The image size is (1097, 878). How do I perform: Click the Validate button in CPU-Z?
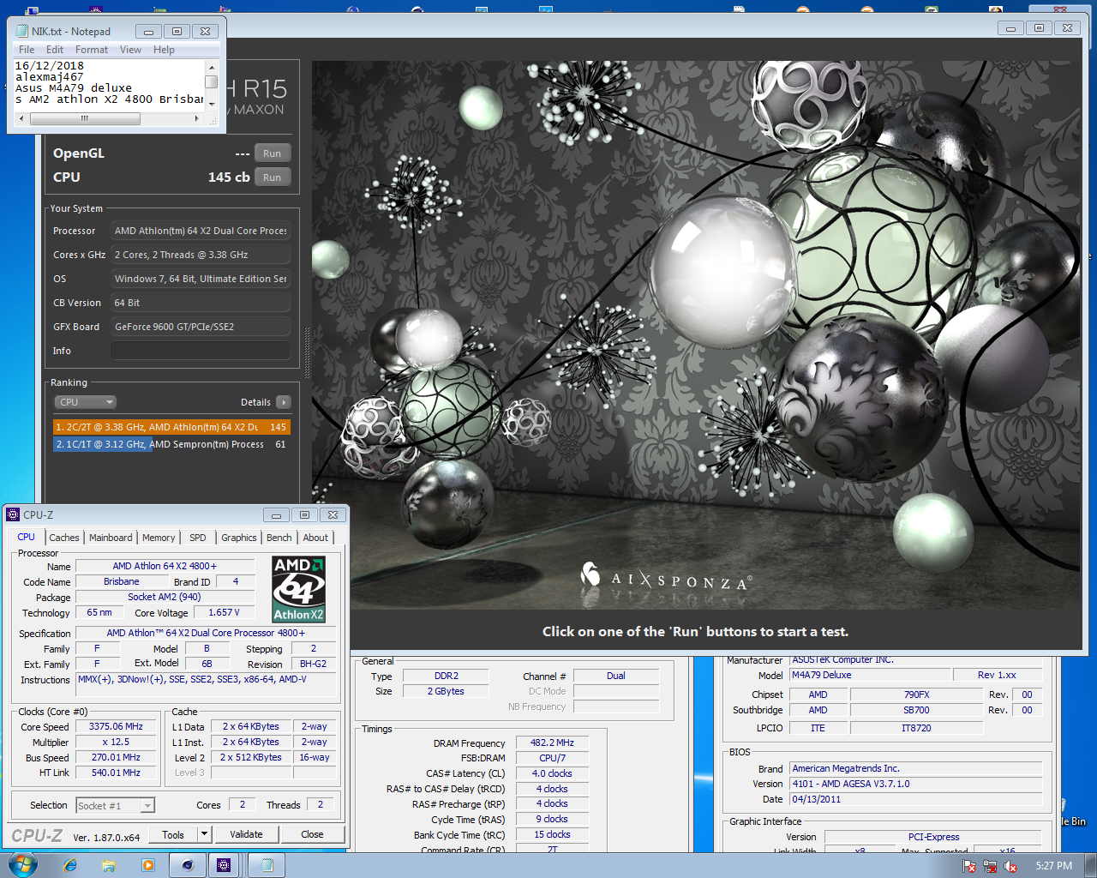click(247, 834)
